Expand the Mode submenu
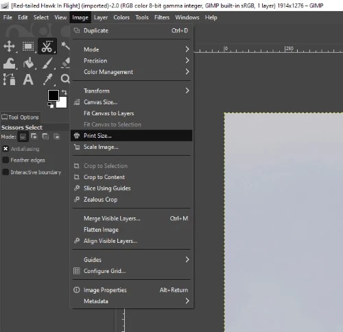 click(x=131, y=49)
